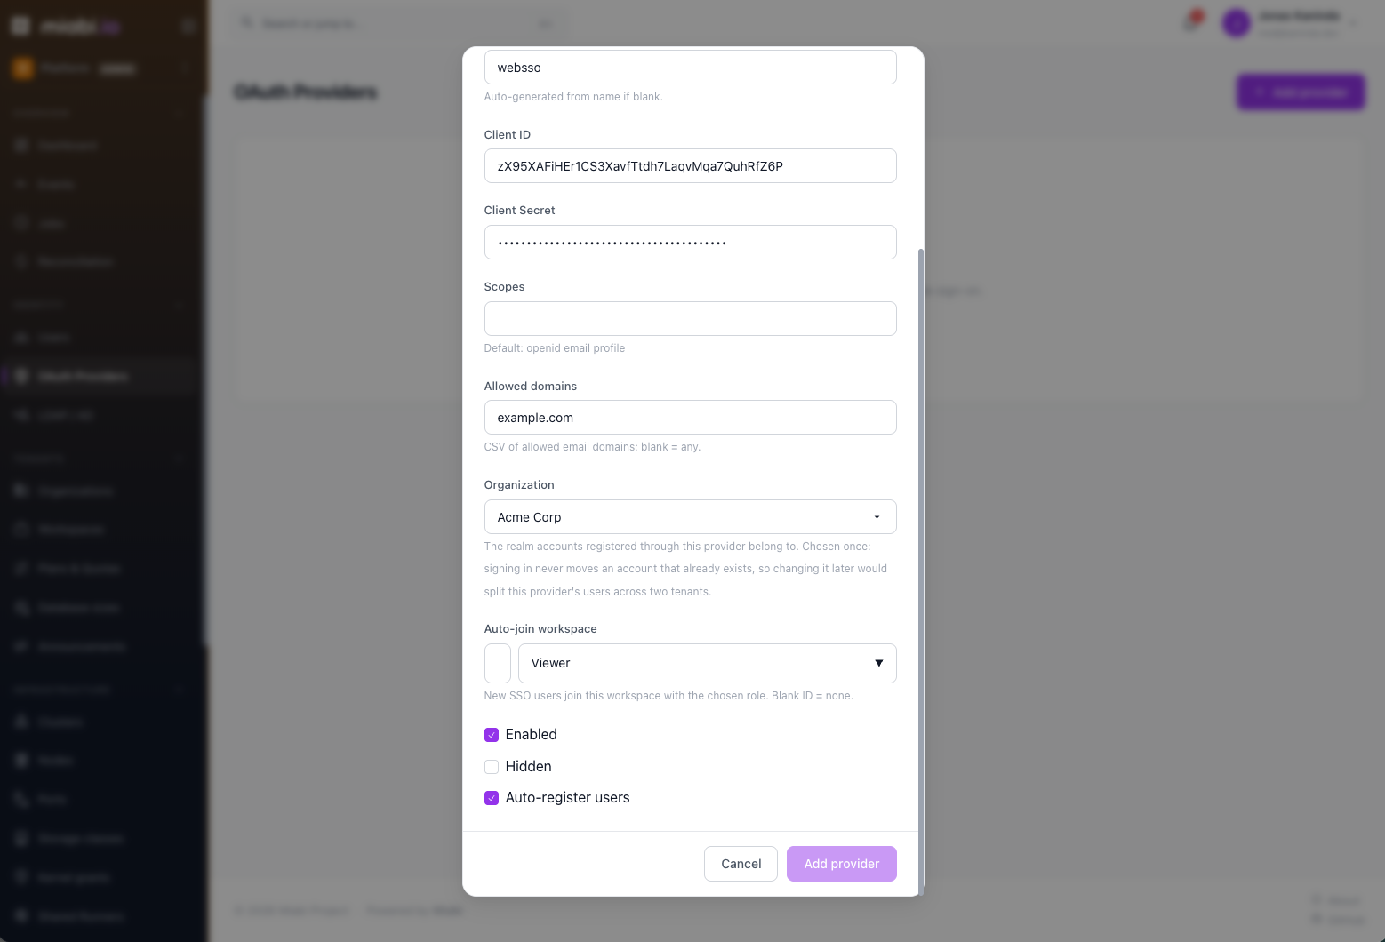Focus the empty Scopes input field
The height and width of the screenshot is (942, 1385).
click(x=690, y=318)
